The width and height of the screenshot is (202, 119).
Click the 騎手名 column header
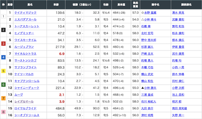(x=155, y=5)
